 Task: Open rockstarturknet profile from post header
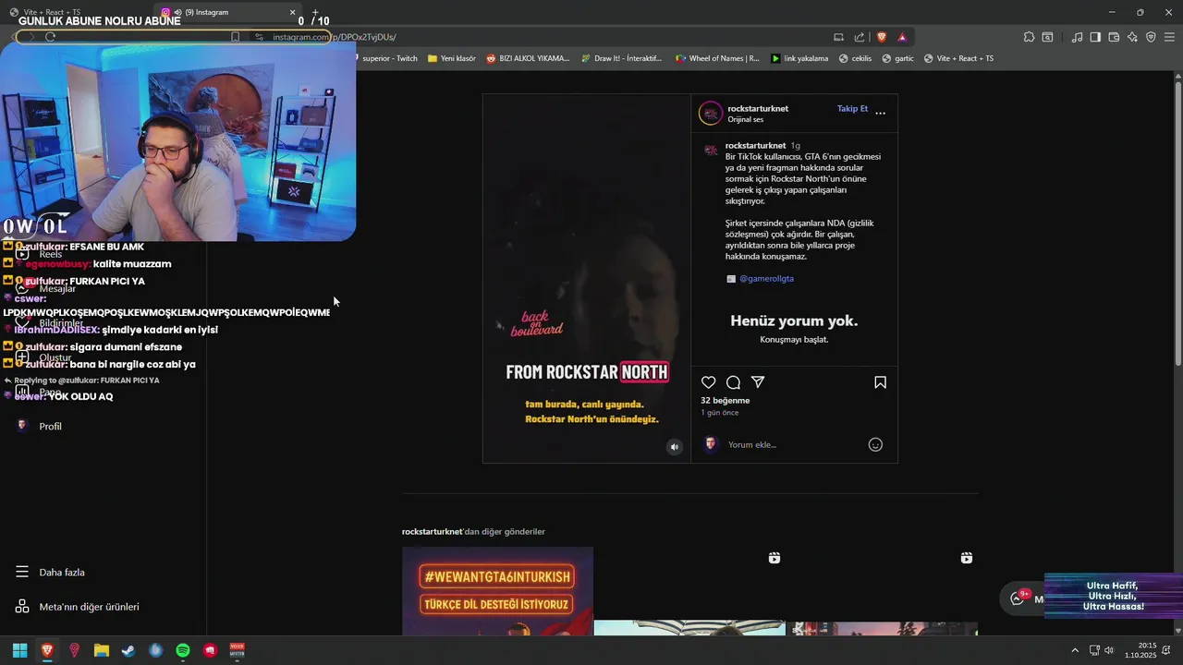(x=758, y=108)
